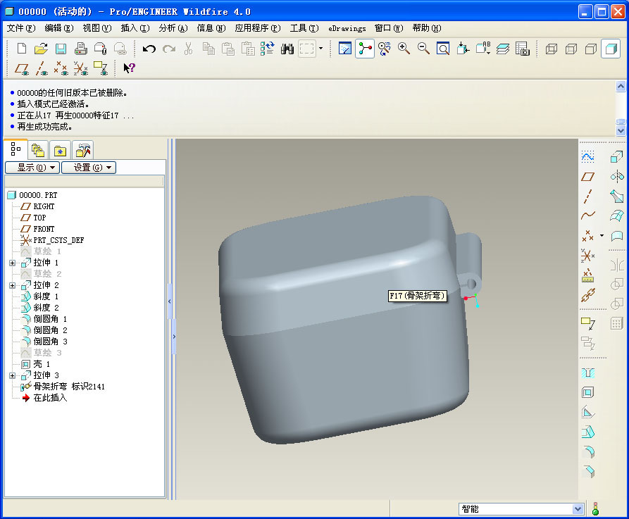Screen dimensions: 629x519
Task: Toggle annotation element display
Action: [100, 68]
